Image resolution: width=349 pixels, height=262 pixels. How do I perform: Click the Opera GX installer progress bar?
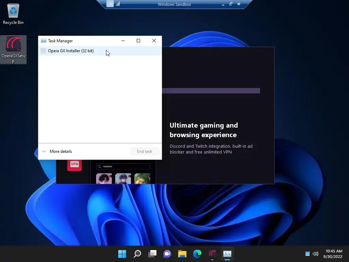pos(211,91)
